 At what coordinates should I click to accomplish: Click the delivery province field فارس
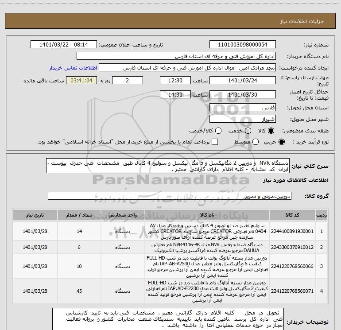coord(243,108)
